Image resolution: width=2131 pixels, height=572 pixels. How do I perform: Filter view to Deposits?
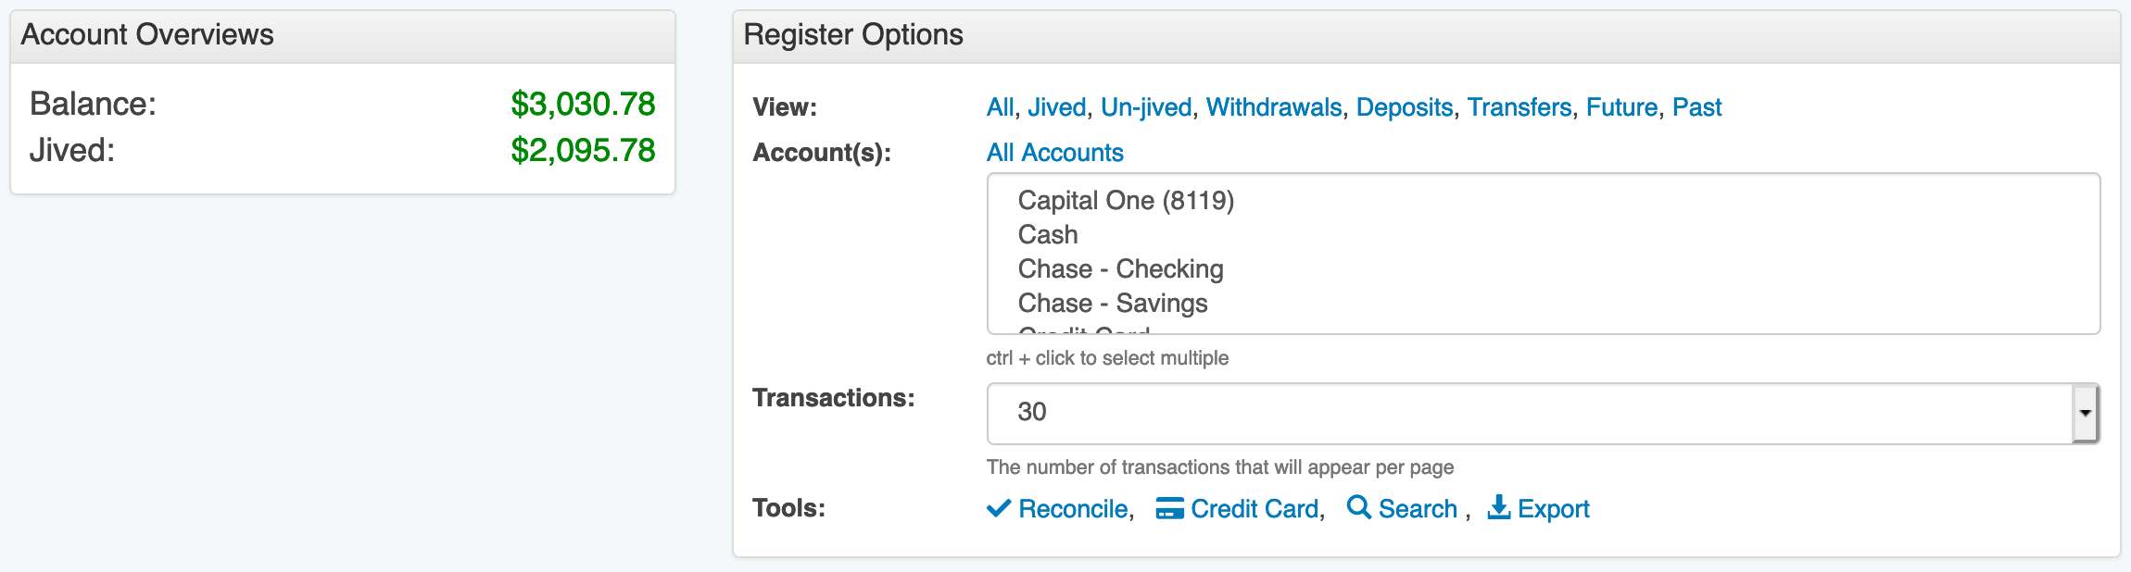1405,107
